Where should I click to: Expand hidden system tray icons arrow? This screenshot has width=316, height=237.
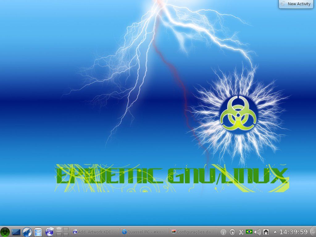click(x=275, y=232)
